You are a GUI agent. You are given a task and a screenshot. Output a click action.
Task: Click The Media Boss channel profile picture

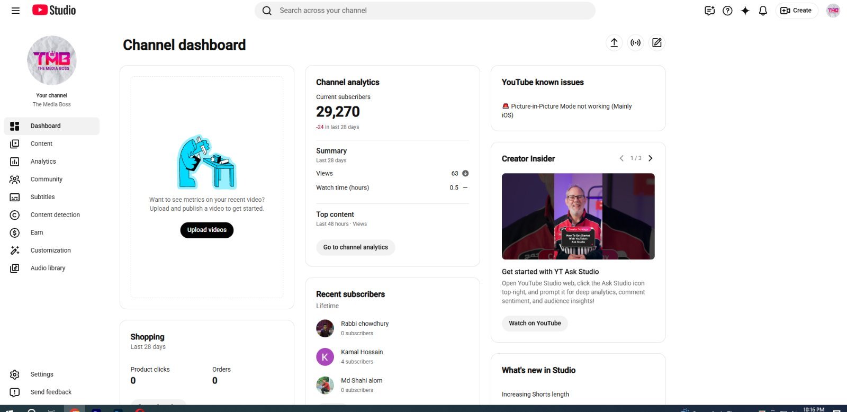coord(52,60)
